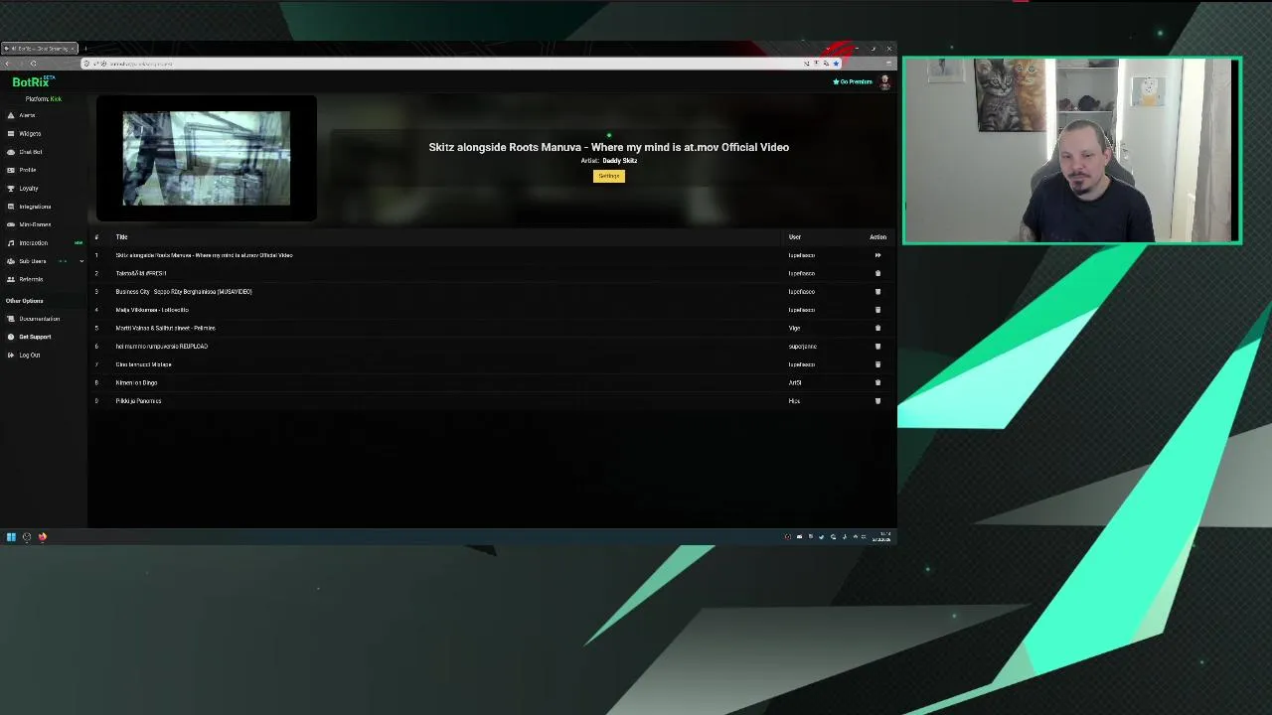The height and width of the screenshot is (715, 1272).
Task: Delete the Maija Vilkkumaa song
Action: pos(877,310)
